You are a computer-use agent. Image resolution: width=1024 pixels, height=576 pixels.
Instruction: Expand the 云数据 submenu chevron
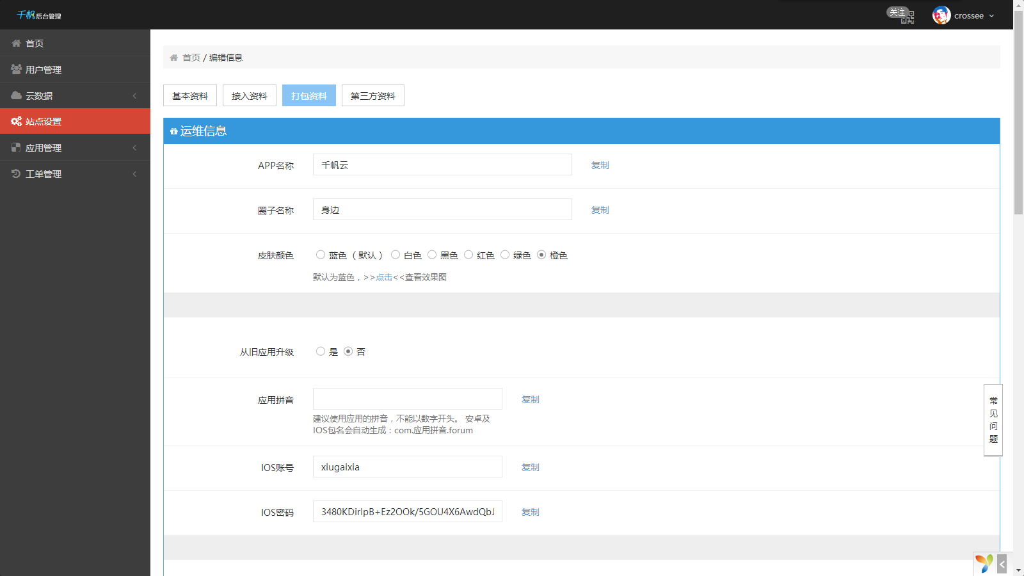(134, 95)
